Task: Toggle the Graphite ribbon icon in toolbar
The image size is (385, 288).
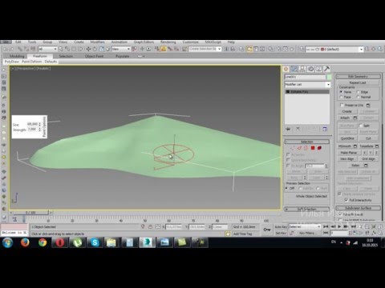Action: coord(249,49)
